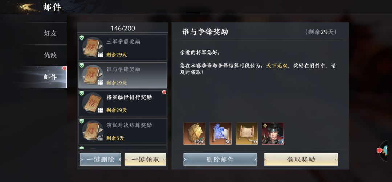Open the 演武对决结算奖励 mail envelope icon

tap(92, 131)
